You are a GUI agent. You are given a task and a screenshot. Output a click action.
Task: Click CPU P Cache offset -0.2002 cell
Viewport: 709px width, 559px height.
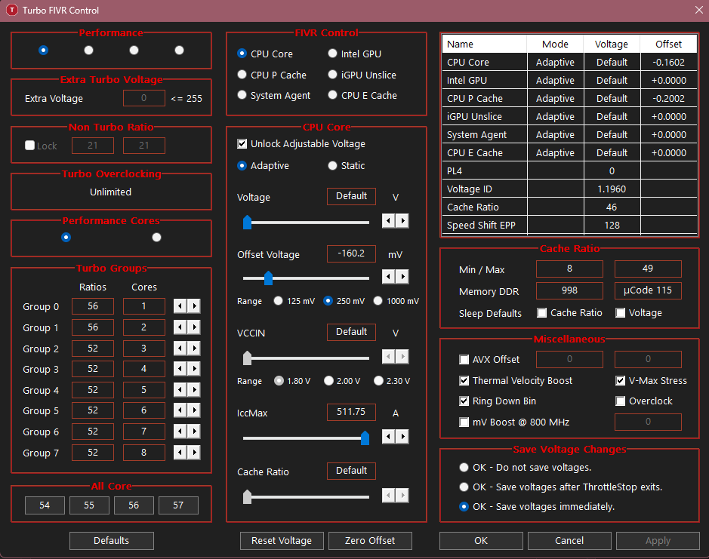tap(668, 99)
